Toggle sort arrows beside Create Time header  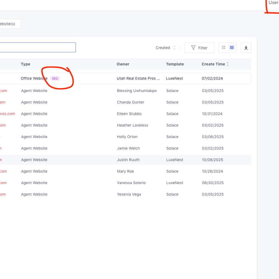[x=228, y=64]
